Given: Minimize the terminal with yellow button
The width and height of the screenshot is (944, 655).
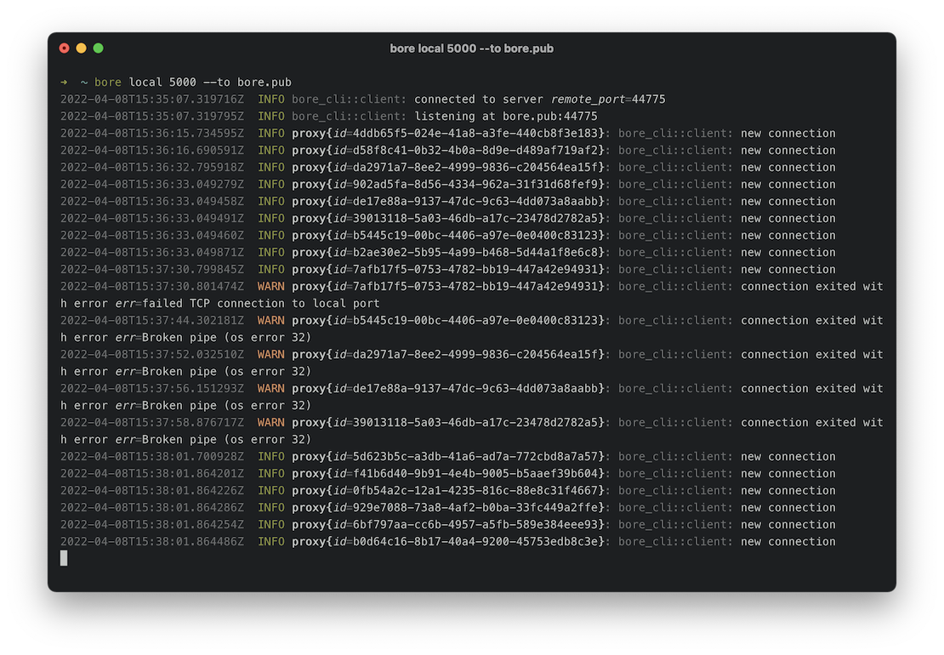Looking at the screenshot, I should pyautogui.click(x=82, y=48).
